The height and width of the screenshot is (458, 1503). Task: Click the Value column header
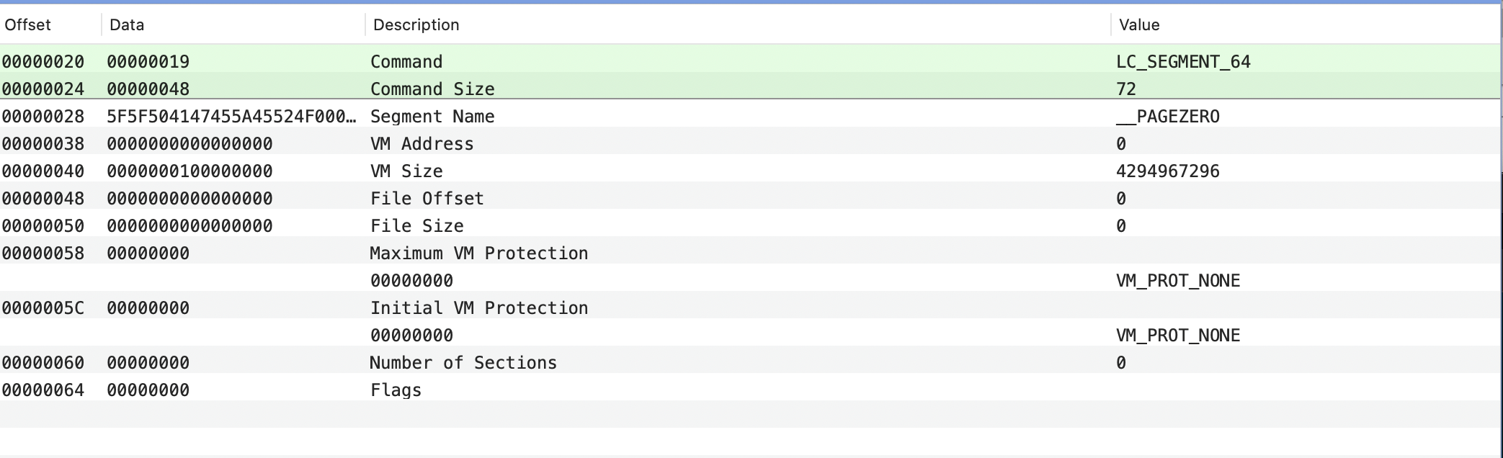[1306, 24]
